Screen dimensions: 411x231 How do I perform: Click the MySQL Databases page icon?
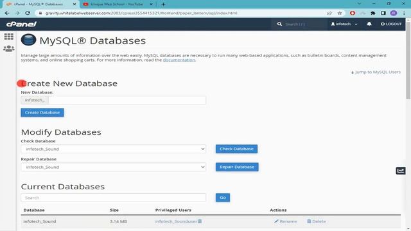(28, 40)
